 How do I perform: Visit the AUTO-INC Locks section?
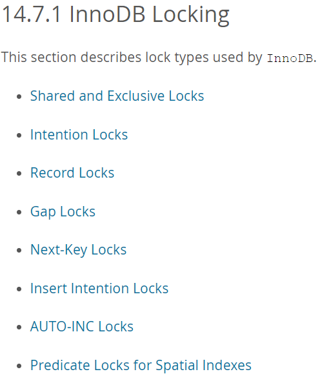click(82, 327)
